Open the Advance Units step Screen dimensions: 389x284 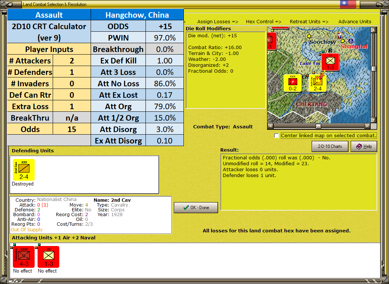(x=355, y=22)
